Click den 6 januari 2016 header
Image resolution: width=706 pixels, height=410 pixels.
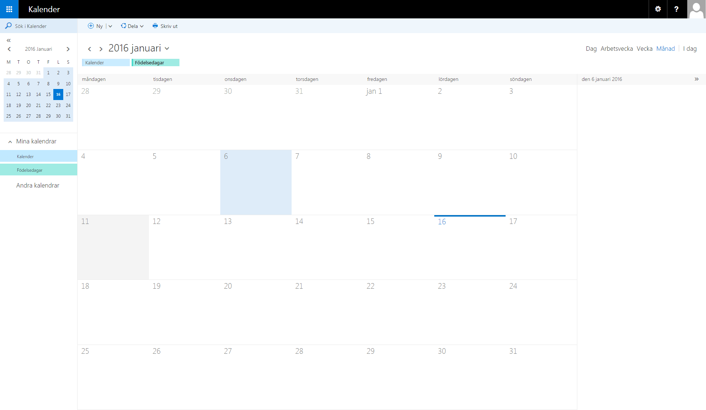(x=602, y=79)
